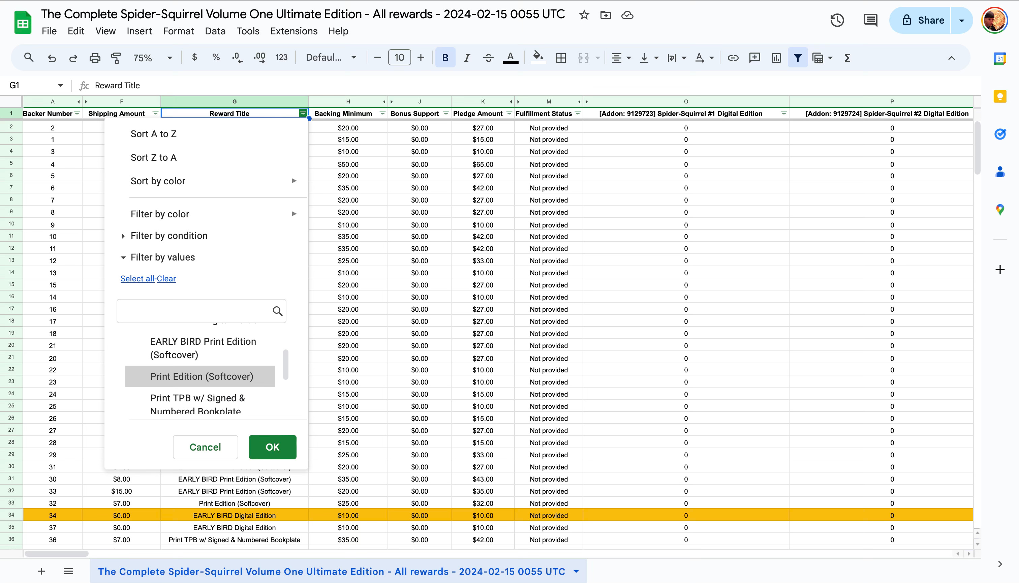Open the Extensions menu
This screenshot has width=1019, height=583.
[x=294, y=31]
